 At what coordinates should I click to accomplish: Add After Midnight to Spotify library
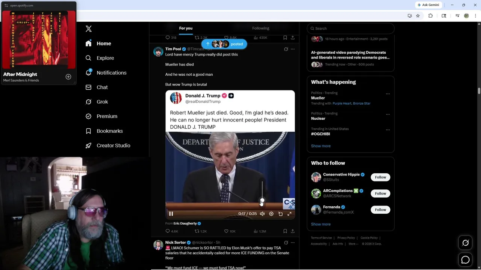point(68,77)
